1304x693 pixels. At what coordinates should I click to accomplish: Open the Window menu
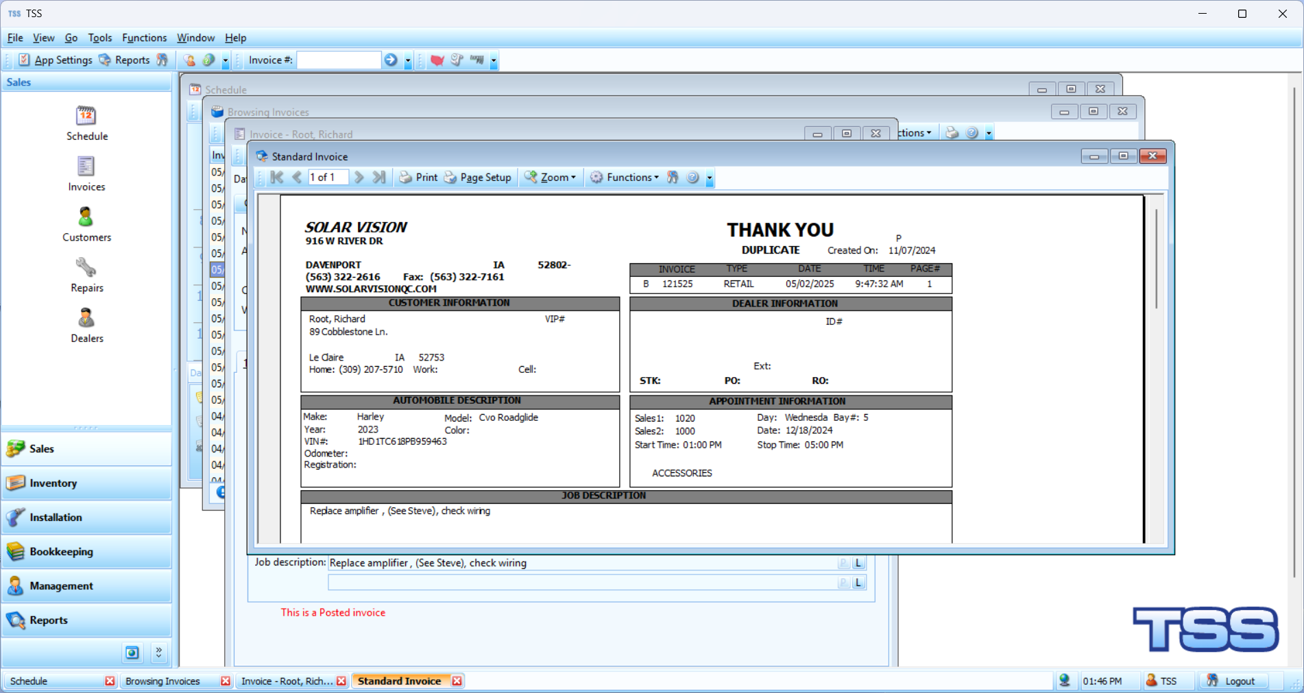coord(195,38)
